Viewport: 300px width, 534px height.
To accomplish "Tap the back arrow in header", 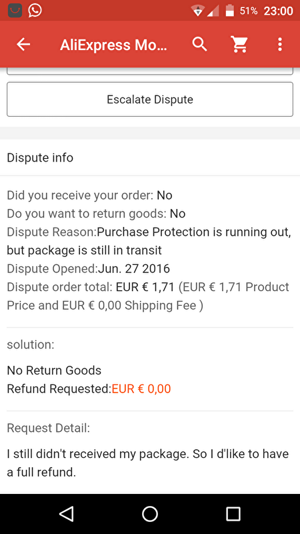I will (x=23, y=44).
